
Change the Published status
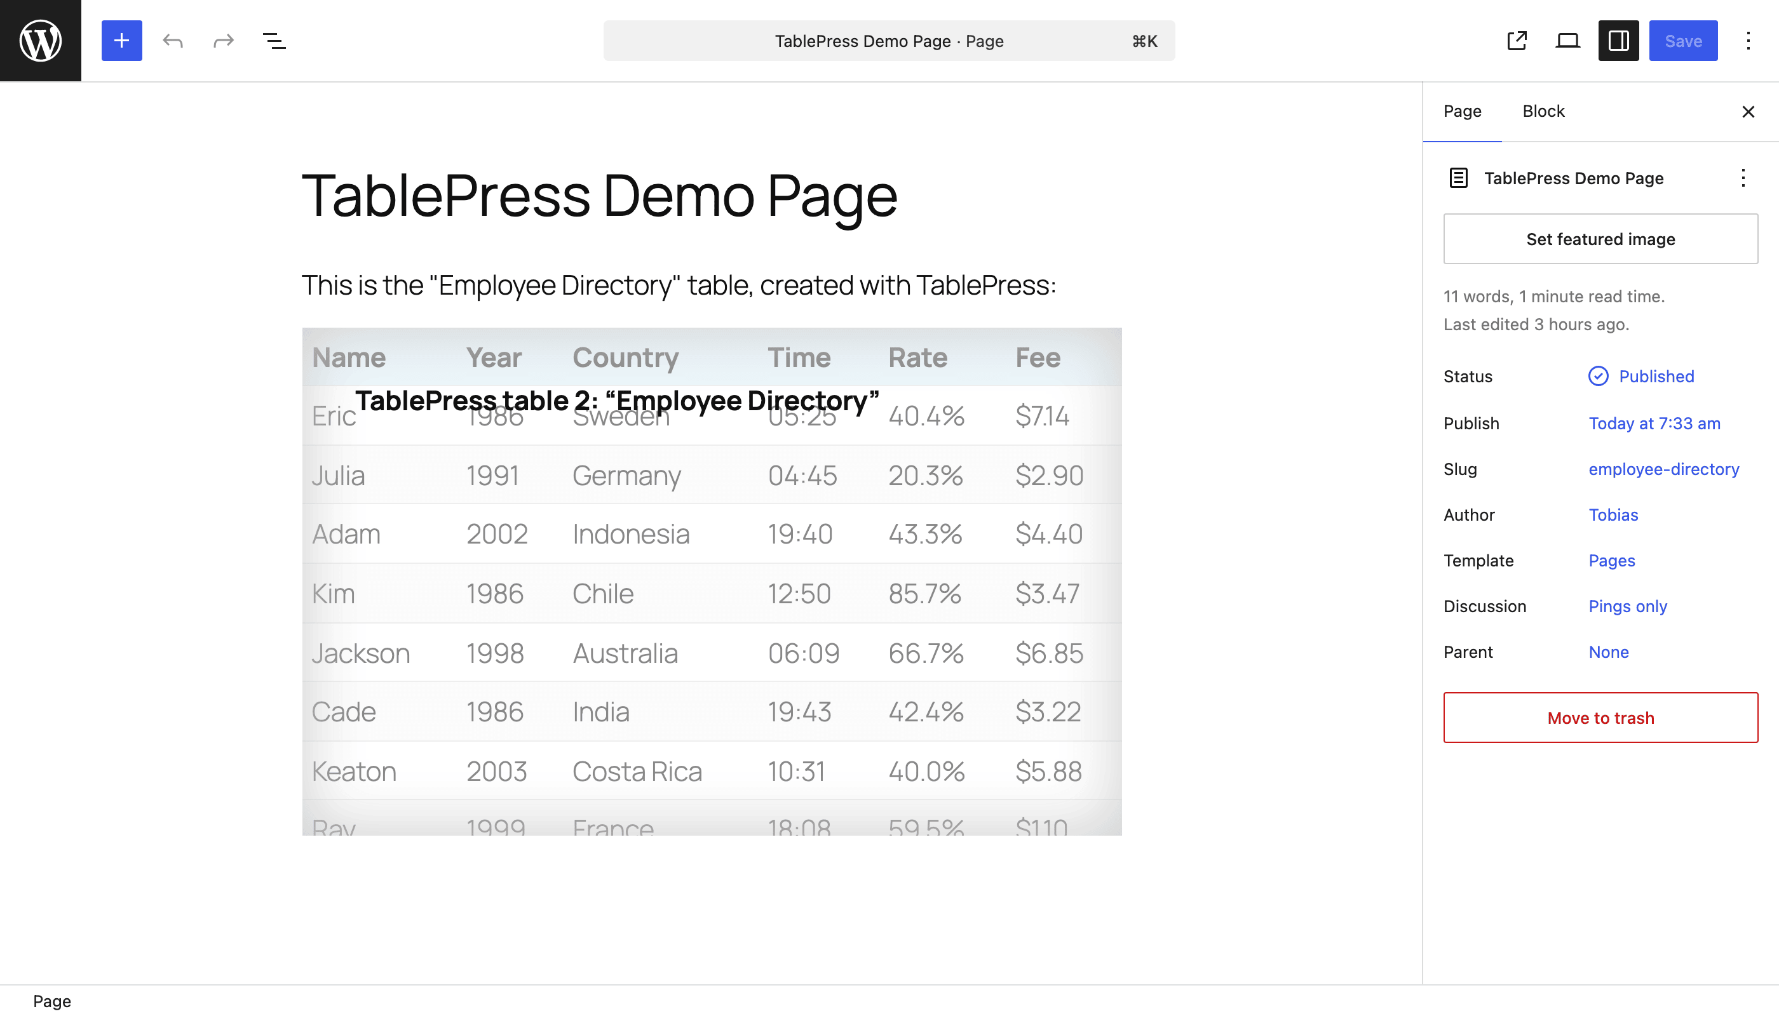(x=1656, y=376)
